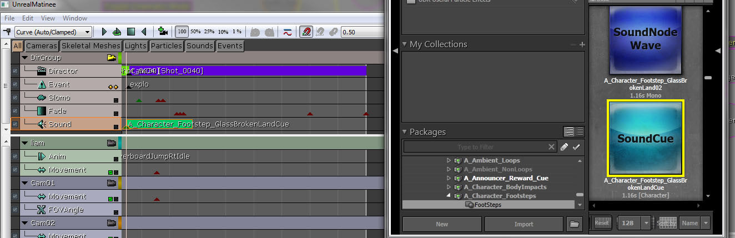
Task: Click the Play Looped button
Action: click(117, 32)
